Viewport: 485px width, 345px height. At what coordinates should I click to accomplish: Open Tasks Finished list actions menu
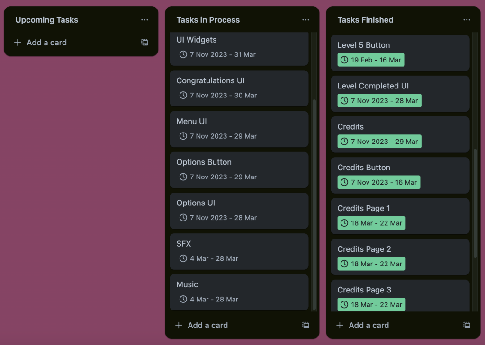(x=467, y=20)
